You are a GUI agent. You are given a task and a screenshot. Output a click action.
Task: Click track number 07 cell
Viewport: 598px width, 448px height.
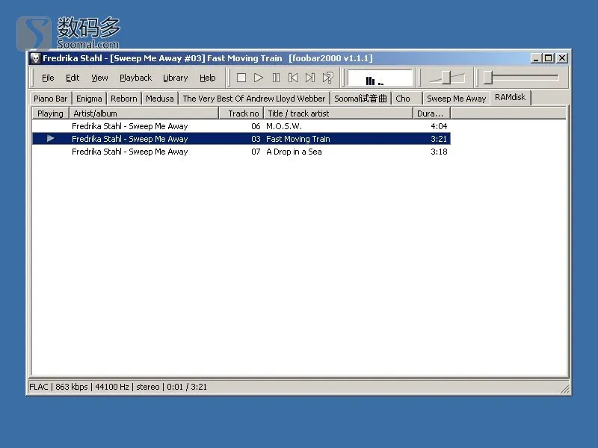(256, 152)
